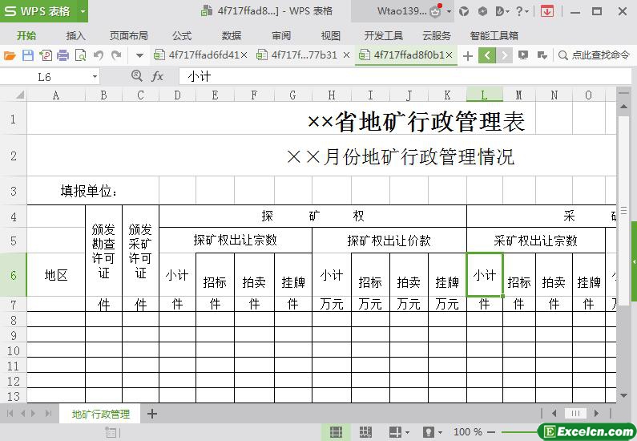Print the spreadsheet via printer icon
The image size is (637, 441).
pos(62,55)
